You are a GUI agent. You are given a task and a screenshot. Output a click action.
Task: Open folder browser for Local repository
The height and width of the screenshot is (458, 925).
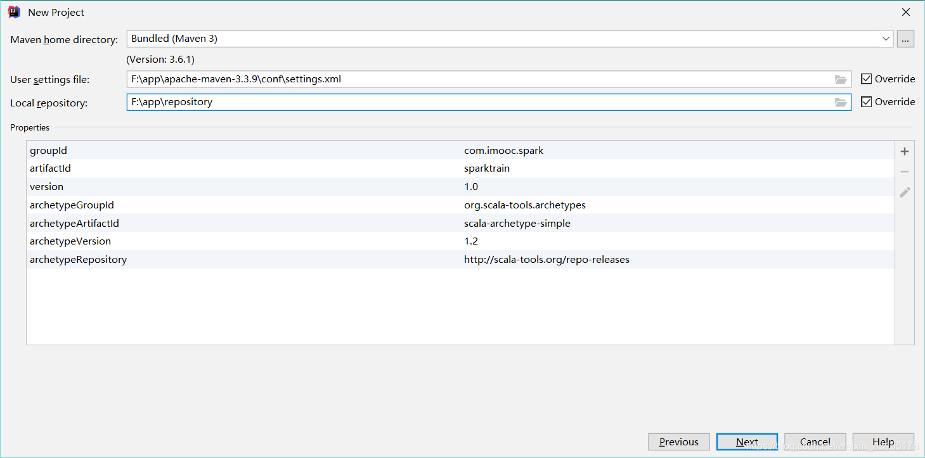point(841,102)
